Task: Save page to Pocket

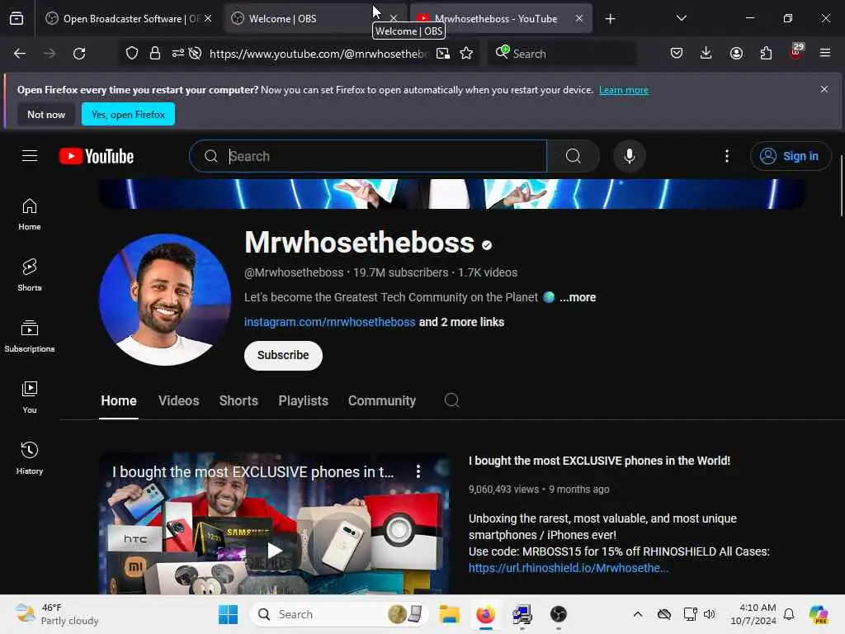Action: tap(677, 53)
